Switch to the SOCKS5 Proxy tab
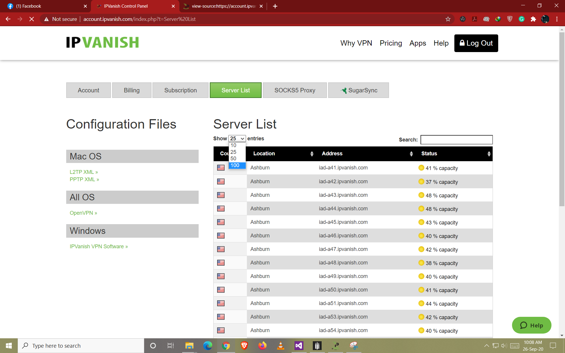 pyautogui.click(x=295, y=90)
